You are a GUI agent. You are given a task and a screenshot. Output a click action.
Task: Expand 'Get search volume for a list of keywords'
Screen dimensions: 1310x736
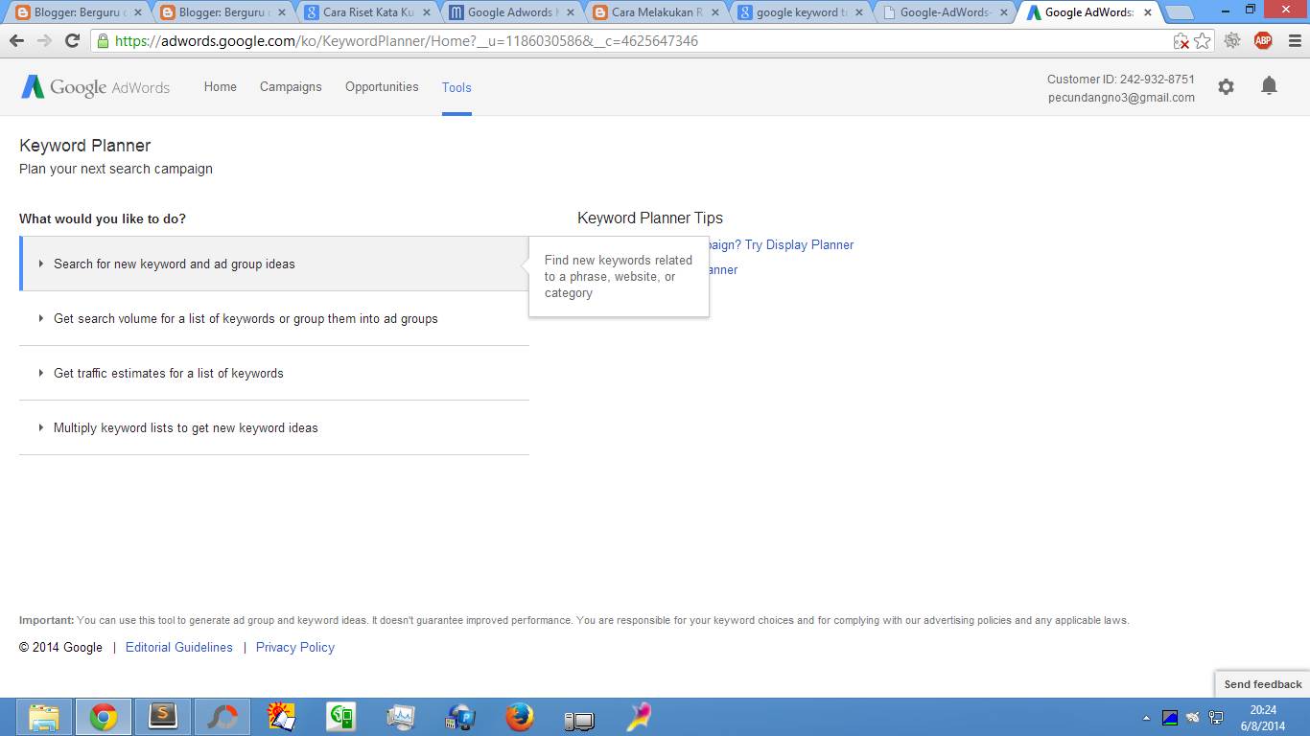tap(274, 318)
